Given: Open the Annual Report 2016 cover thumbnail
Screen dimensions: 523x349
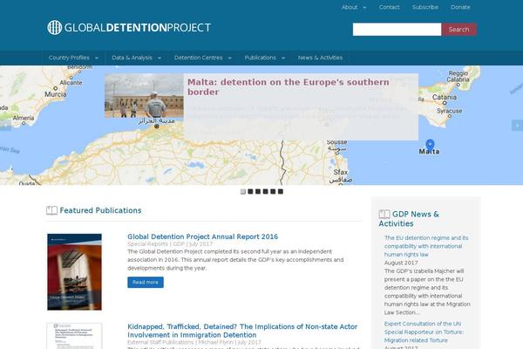Looking at the screenshot, I should point(74,272).
